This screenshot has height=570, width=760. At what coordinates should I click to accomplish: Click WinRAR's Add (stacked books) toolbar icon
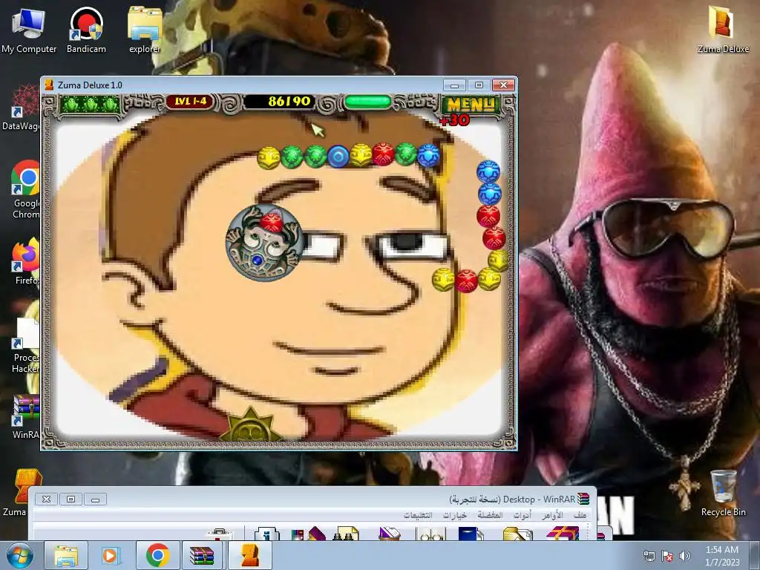[563, 533]
